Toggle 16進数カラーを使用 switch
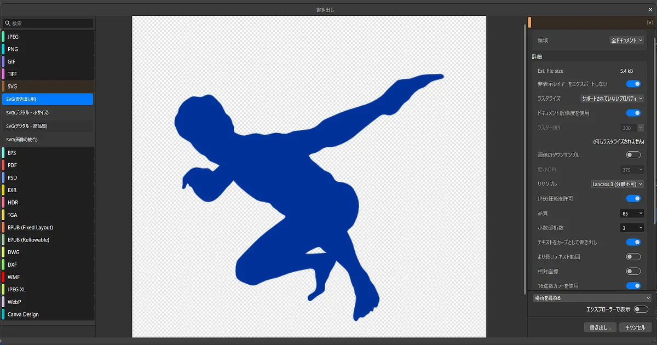 coord(633,285)
